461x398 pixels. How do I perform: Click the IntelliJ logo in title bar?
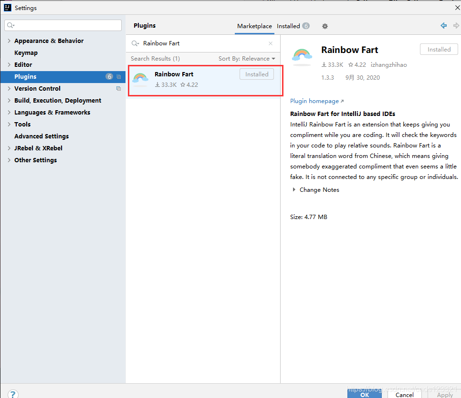pos(7,8)
